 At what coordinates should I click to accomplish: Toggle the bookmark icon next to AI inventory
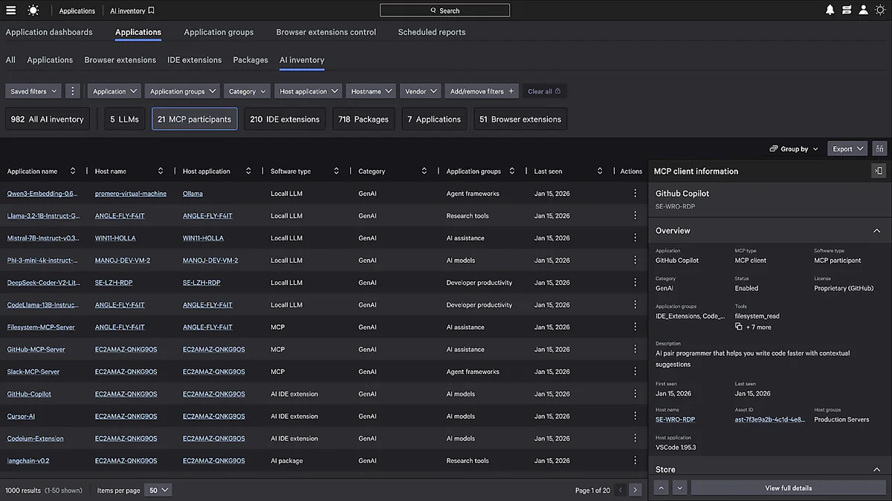(x=149, y=10)
